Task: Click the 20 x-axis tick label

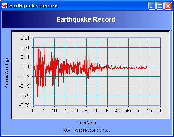Action: (75, 110)
